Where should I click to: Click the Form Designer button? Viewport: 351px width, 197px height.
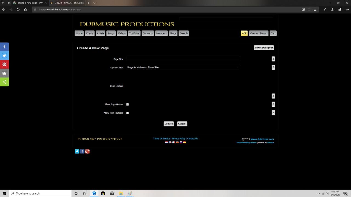(x=264, y=48)
